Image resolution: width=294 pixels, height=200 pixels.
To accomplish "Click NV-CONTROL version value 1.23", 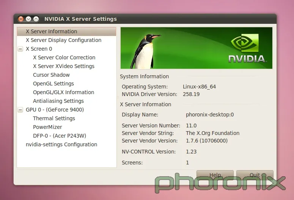I will click(x=191, y=152).
